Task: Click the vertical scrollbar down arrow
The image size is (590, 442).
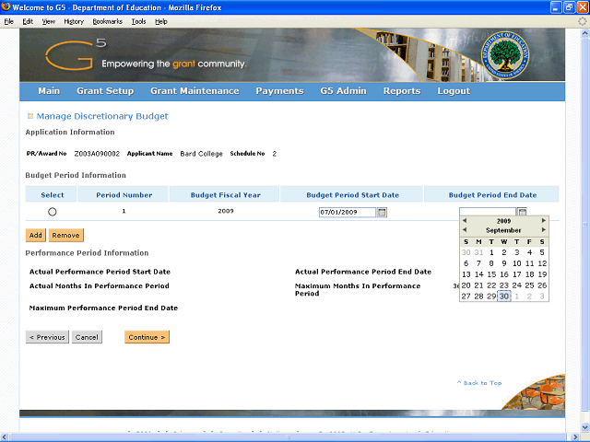Action: (x=584, y=427)
